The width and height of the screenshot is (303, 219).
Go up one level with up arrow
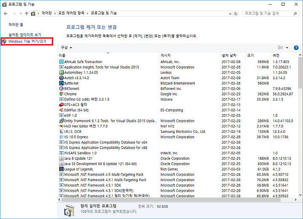point(27,13)
